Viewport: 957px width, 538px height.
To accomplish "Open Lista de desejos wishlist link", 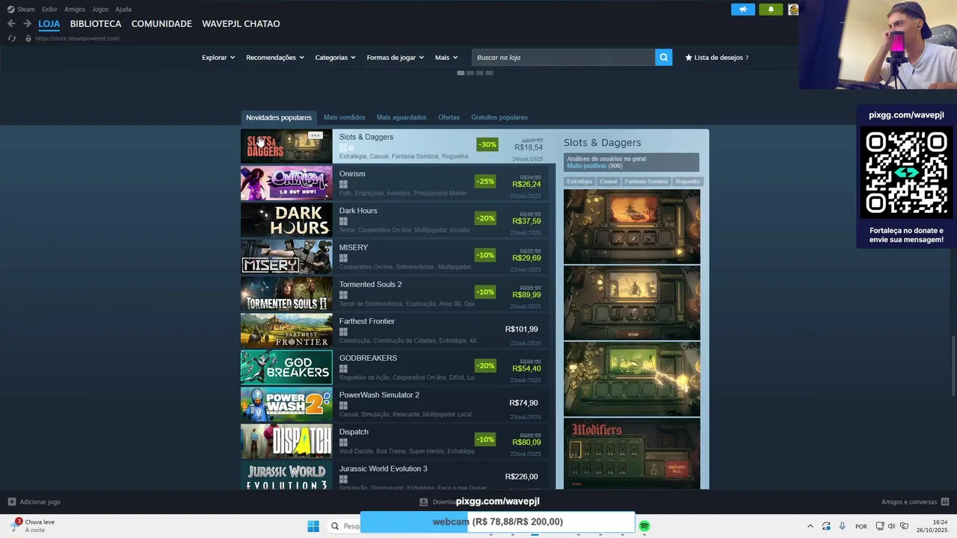I will pos(717,58).
